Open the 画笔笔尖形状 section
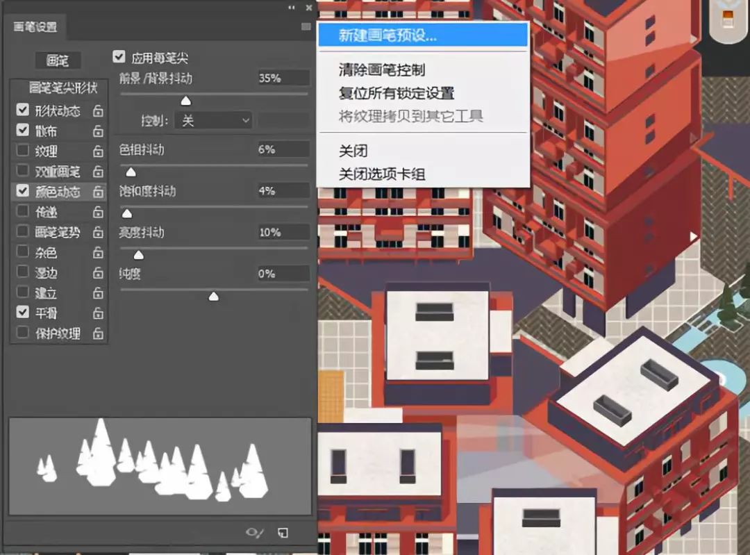The height and width of the screenshot is (555, 750). [59, 88]
